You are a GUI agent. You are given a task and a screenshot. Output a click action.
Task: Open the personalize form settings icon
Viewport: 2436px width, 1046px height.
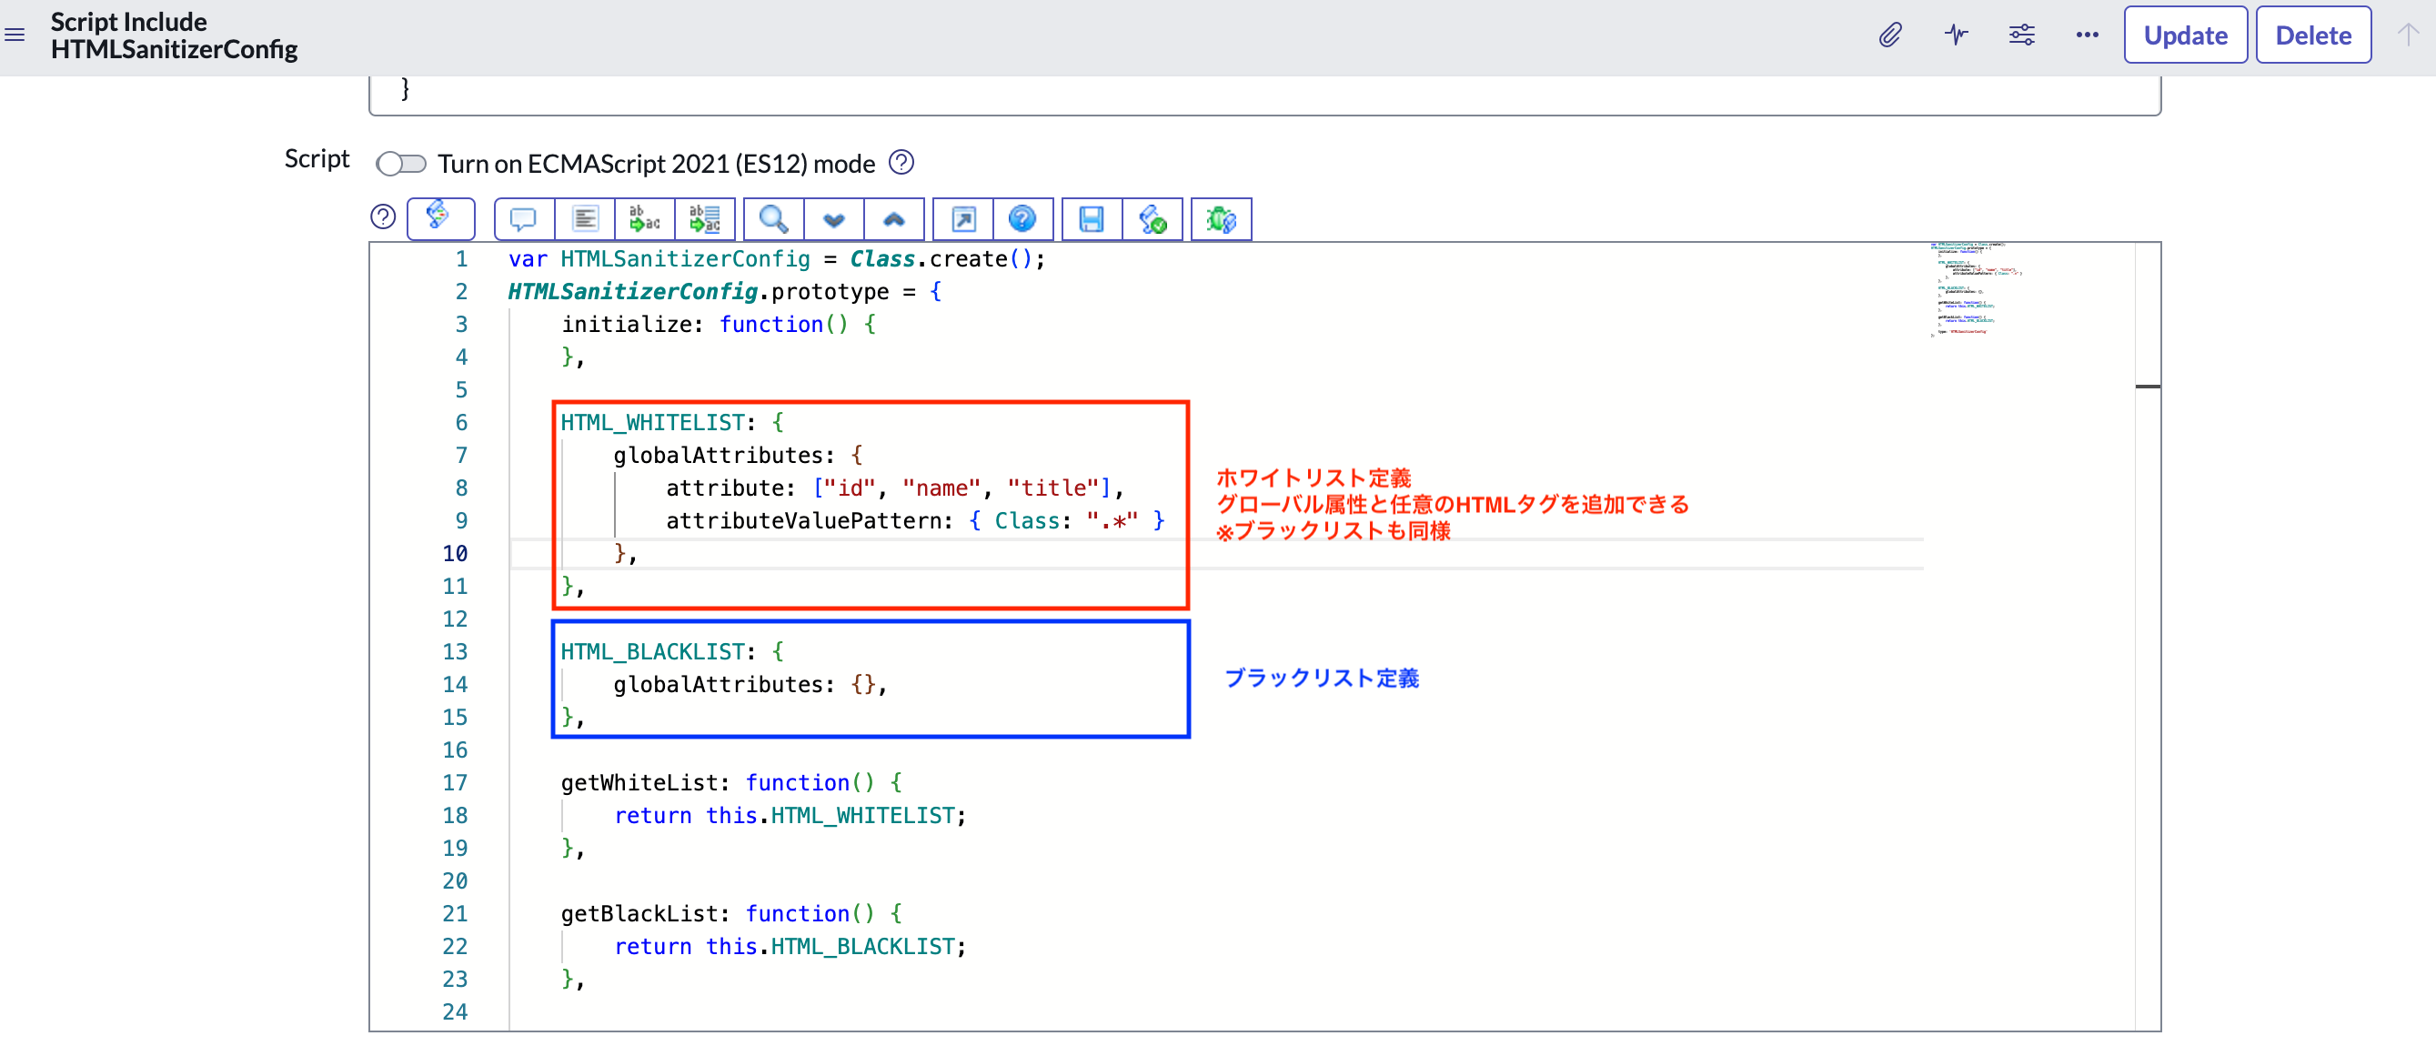(2022, 34)
